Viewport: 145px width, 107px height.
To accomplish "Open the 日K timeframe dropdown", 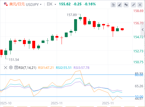I will [x=51, y=4].
